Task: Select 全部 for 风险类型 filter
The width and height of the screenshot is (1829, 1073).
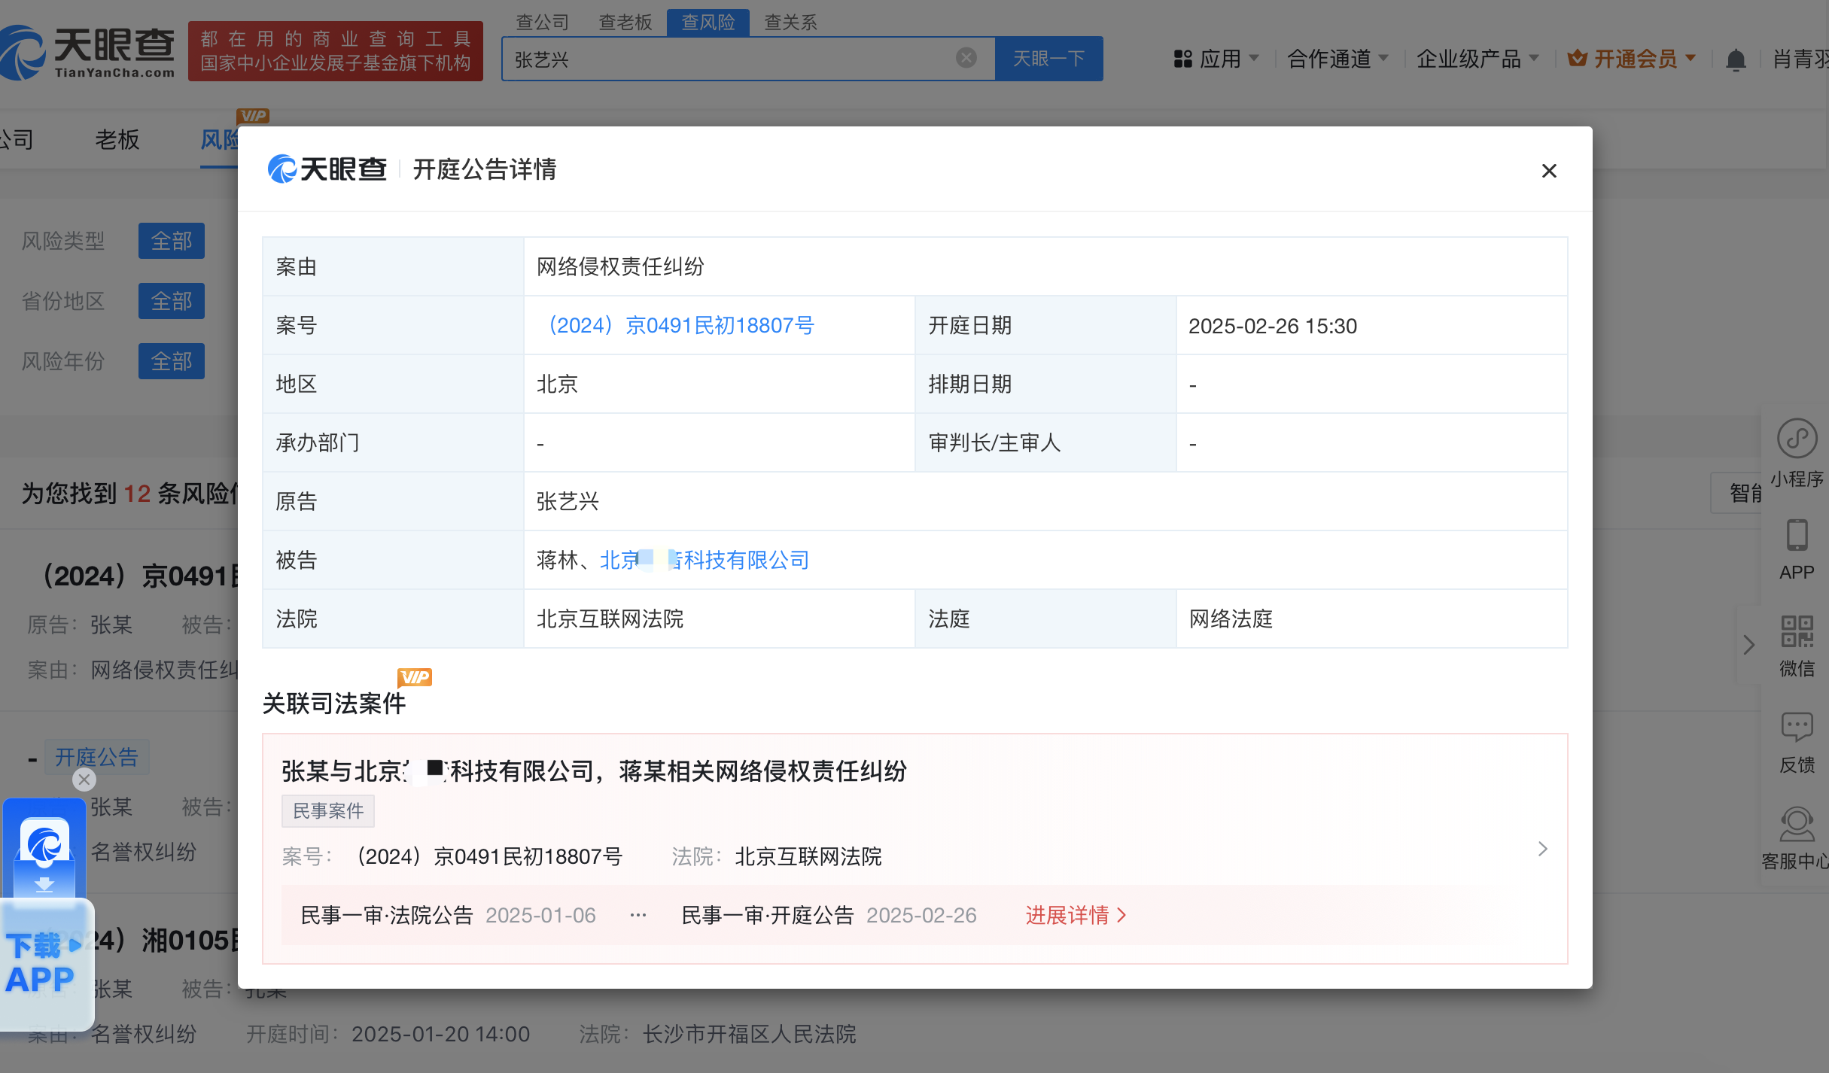Action: [172, 241]
